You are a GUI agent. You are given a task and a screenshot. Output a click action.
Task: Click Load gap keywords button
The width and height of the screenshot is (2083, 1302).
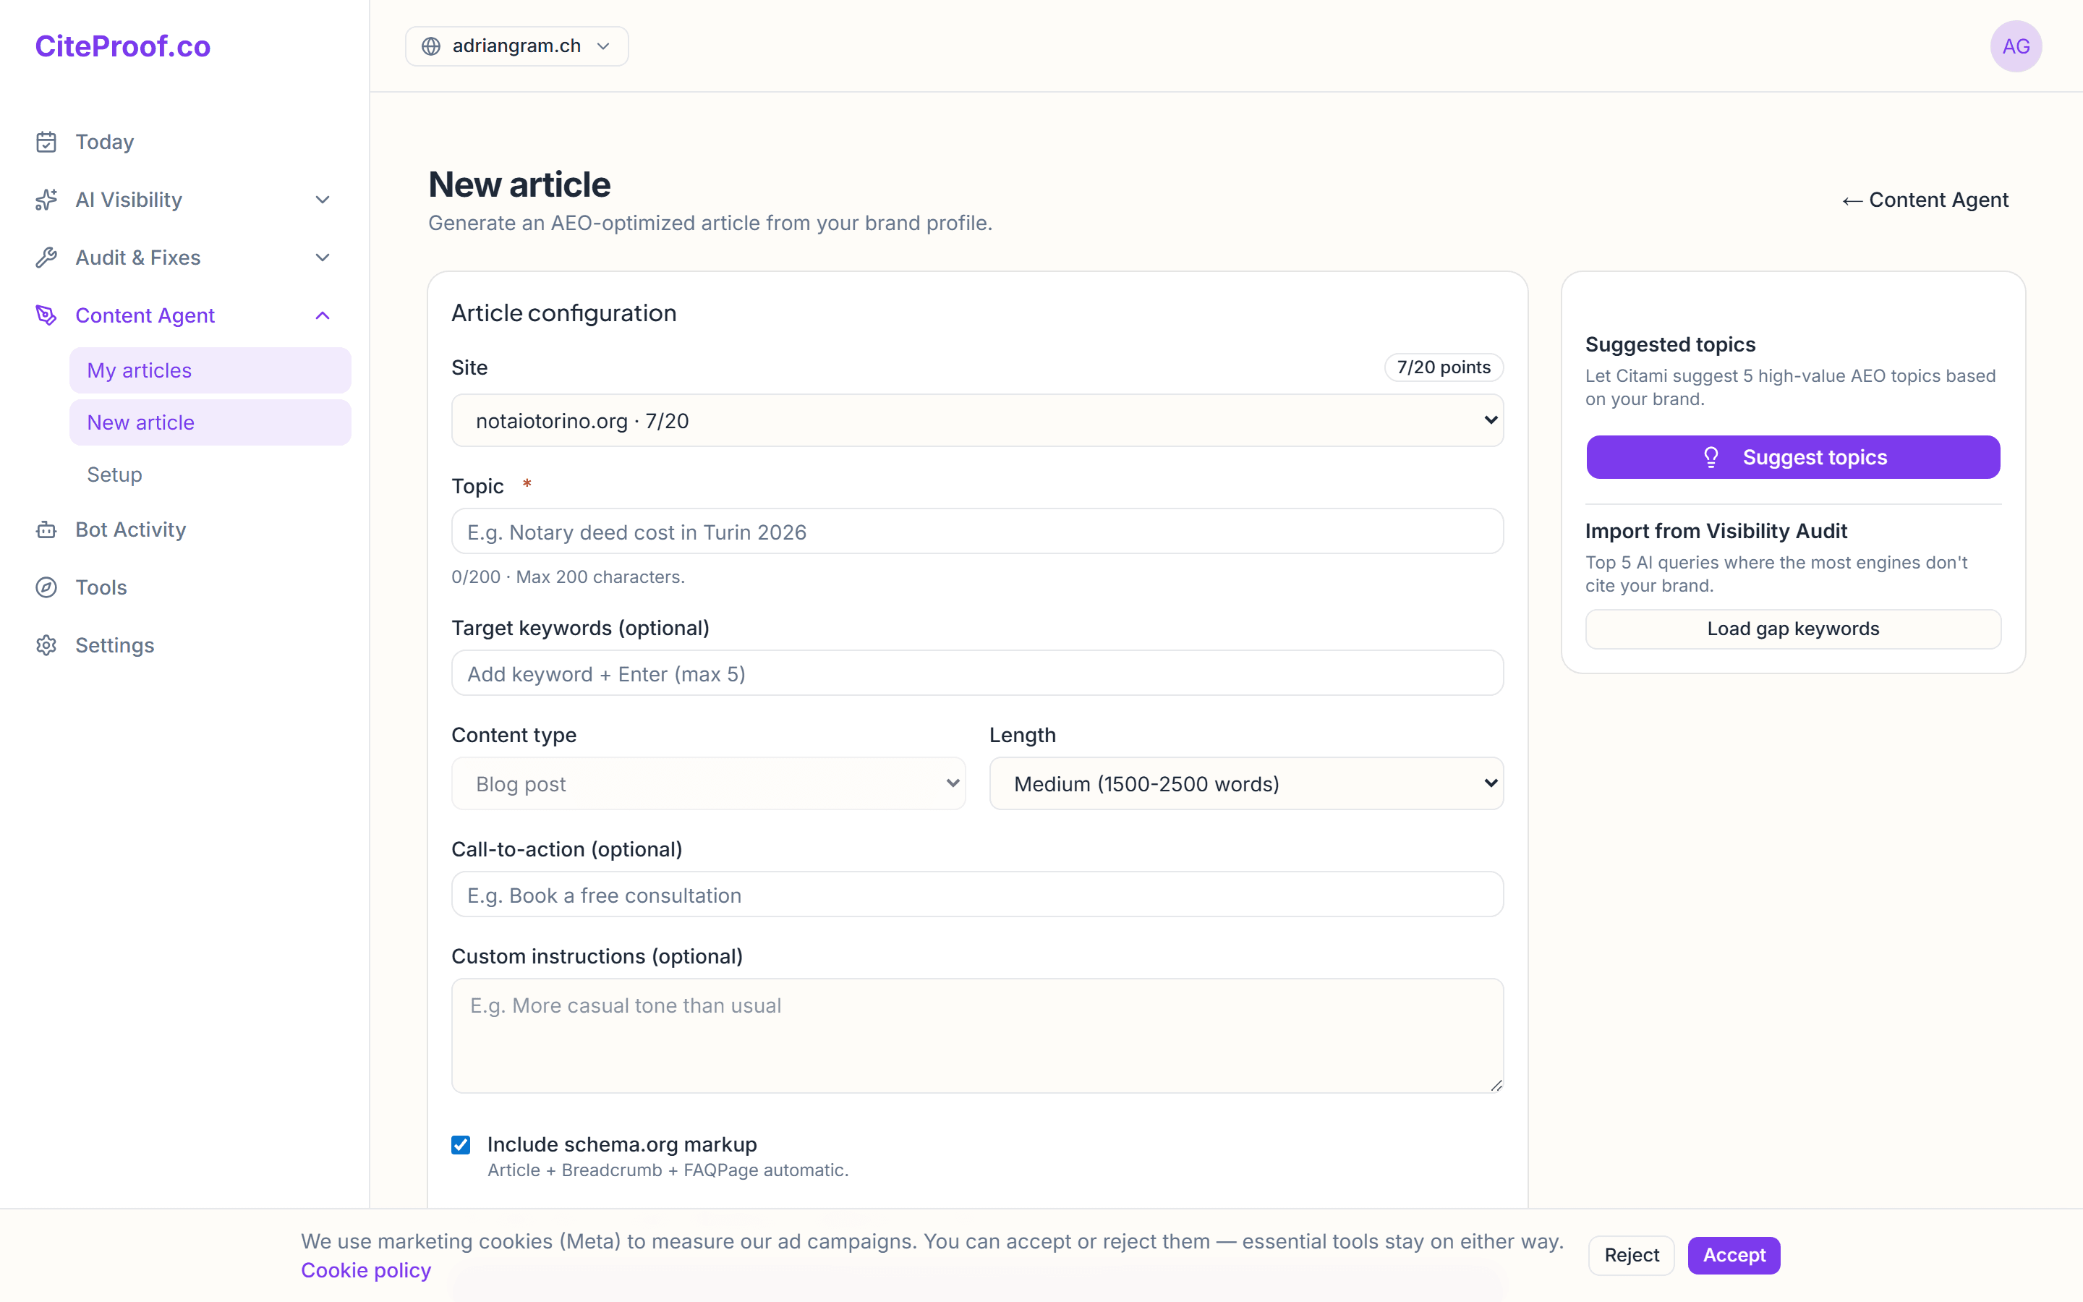point(1793,629)
